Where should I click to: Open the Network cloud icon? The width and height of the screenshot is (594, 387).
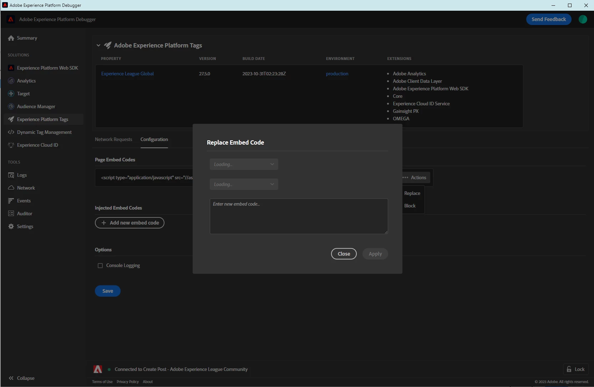[x=11, y=188]
